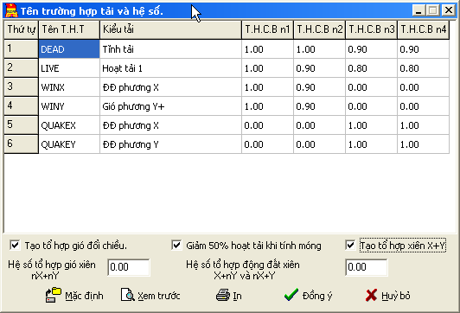Click the application icon in the title bar
This screenshot has width=460, height=313.
click(12, 10)
